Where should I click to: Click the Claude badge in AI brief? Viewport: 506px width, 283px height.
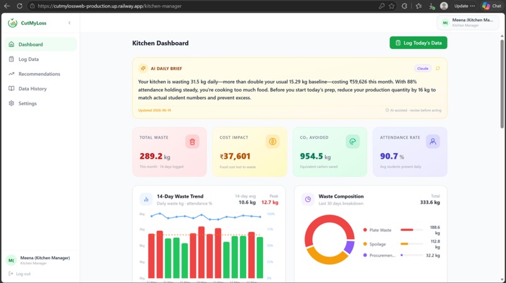click(423, 68)
